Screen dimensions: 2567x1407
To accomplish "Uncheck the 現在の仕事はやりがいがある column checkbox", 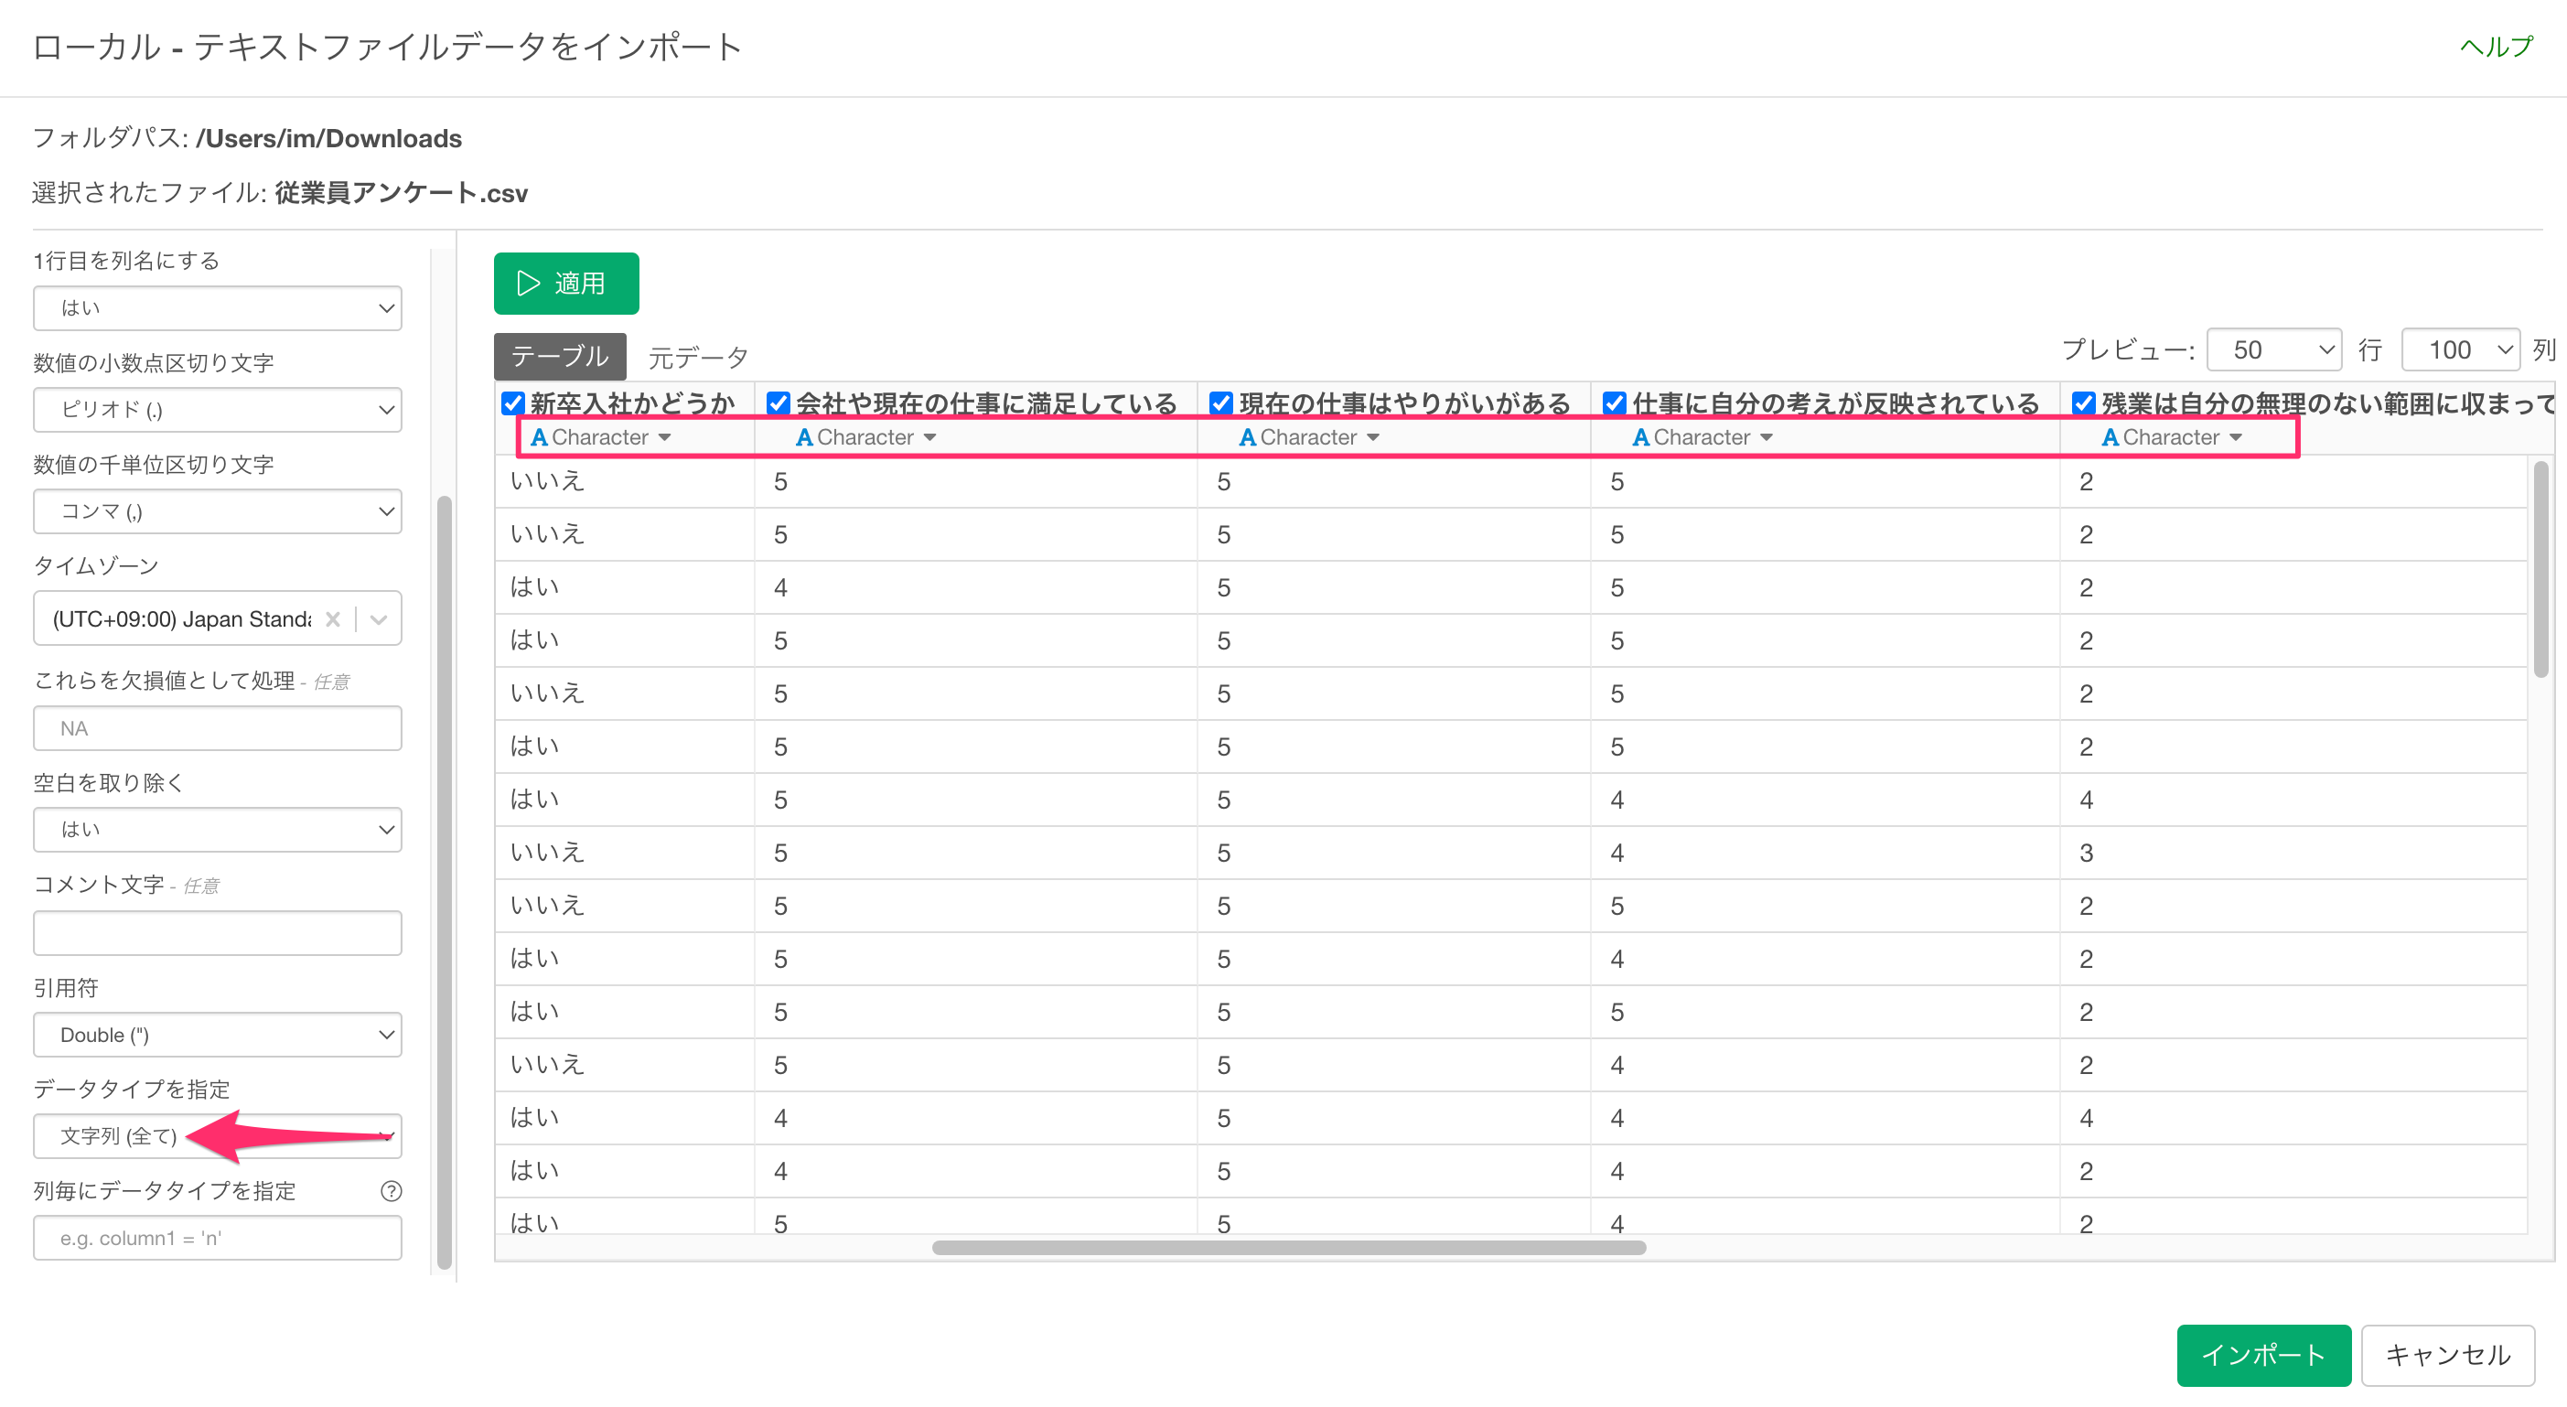I will pyautogui.click(x=1221, y=403).
